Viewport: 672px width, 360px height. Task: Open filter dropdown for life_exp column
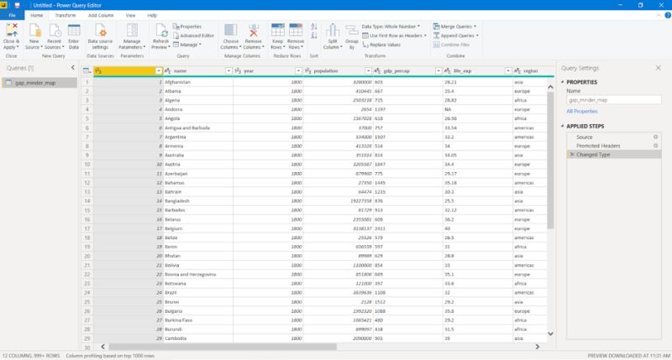tap(508, 70)
